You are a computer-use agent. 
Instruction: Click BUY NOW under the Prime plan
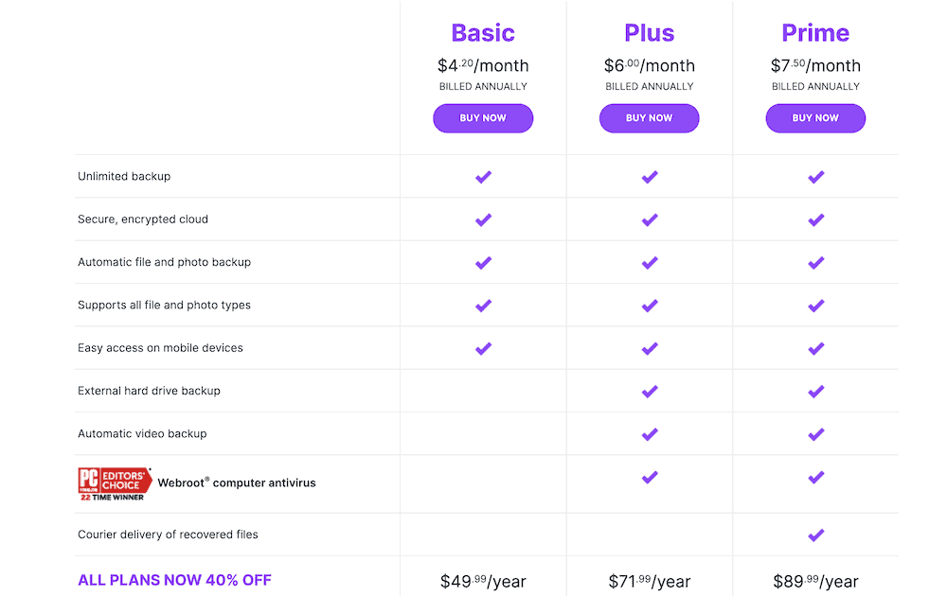coord(815,118)
